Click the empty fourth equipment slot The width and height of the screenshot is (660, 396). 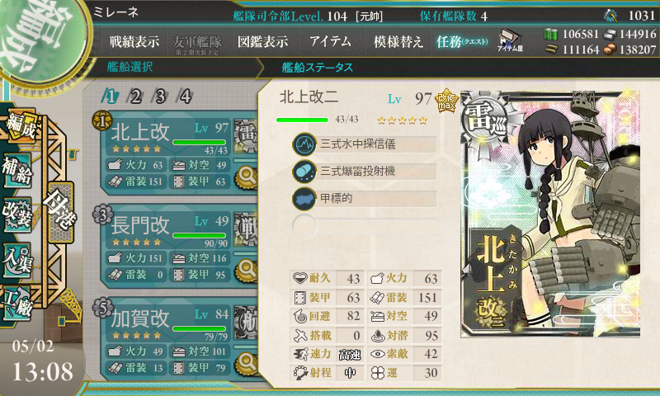(x=365, y=225)
